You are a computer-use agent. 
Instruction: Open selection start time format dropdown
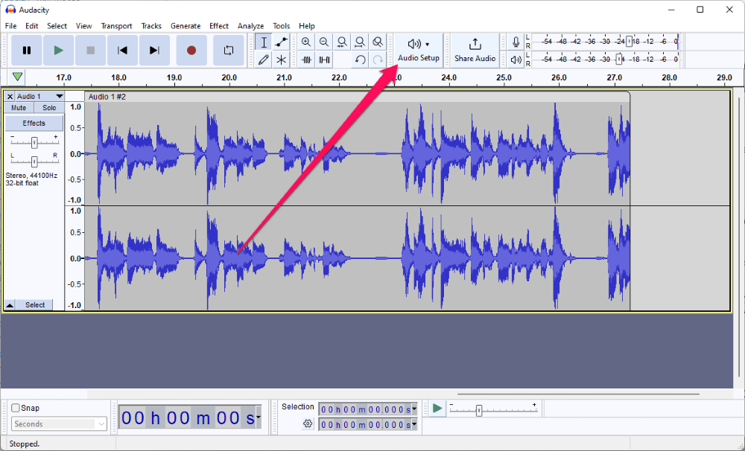(414, 409)
